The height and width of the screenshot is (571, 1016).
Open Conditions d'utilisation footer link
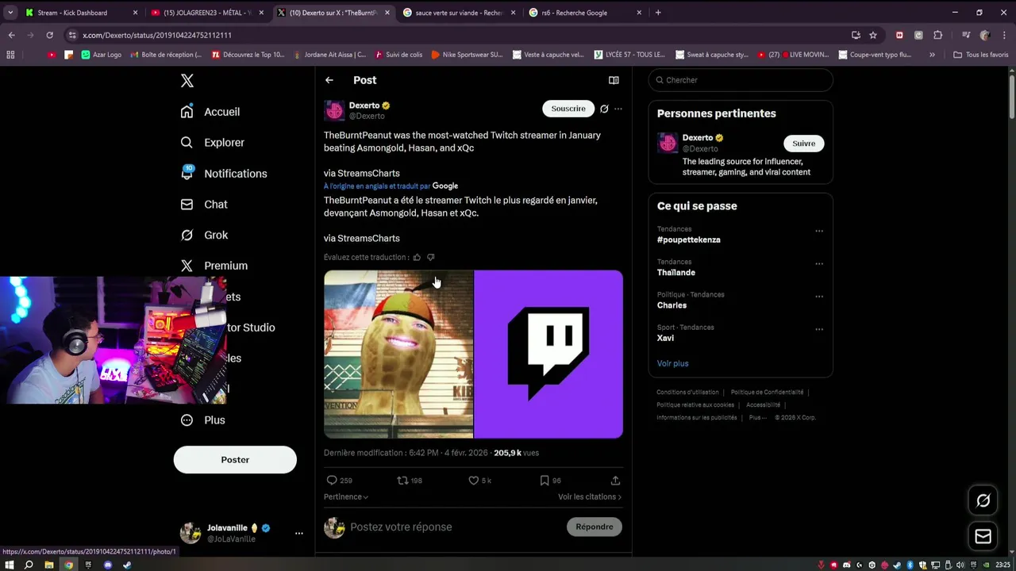pos(687,393)
